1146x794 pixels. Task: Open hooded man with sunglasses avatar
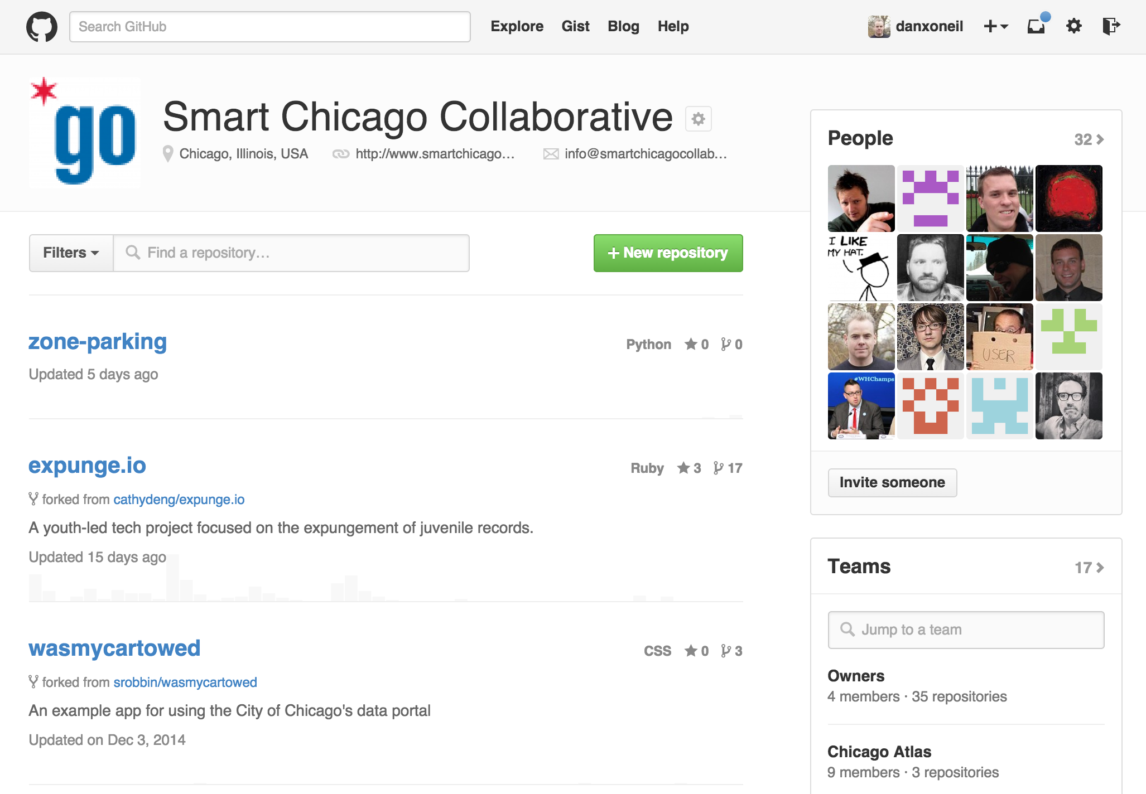1000,268
